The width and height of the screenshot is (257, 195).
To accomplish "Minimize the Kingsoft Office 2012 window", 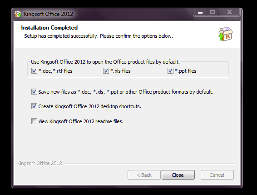I will [200, 12].
